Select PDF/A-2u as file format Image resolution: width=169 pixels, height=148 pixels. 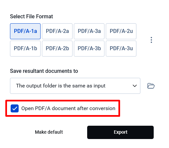(x=121, y=31)
